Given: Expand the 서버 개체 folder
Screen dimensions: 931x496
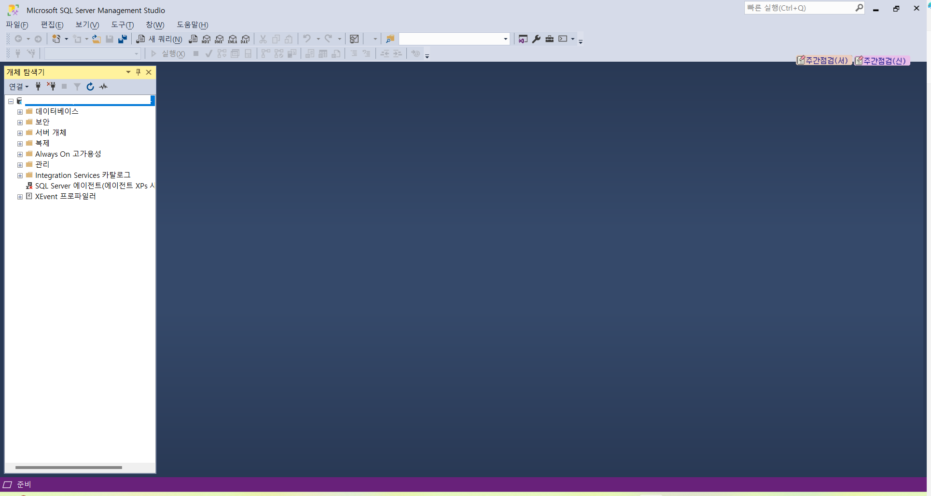Looking at the screenshot, I should pos(20,133).
